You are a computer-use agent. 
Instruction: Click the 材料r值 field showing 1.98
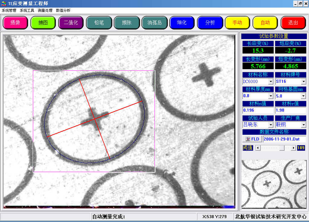click(x=291, y=110)
